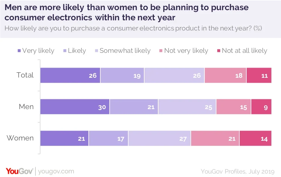The width and height of the screenshot is (281, 177).
Task: Open the yougov.com link
Action: [x=56, y=171]
